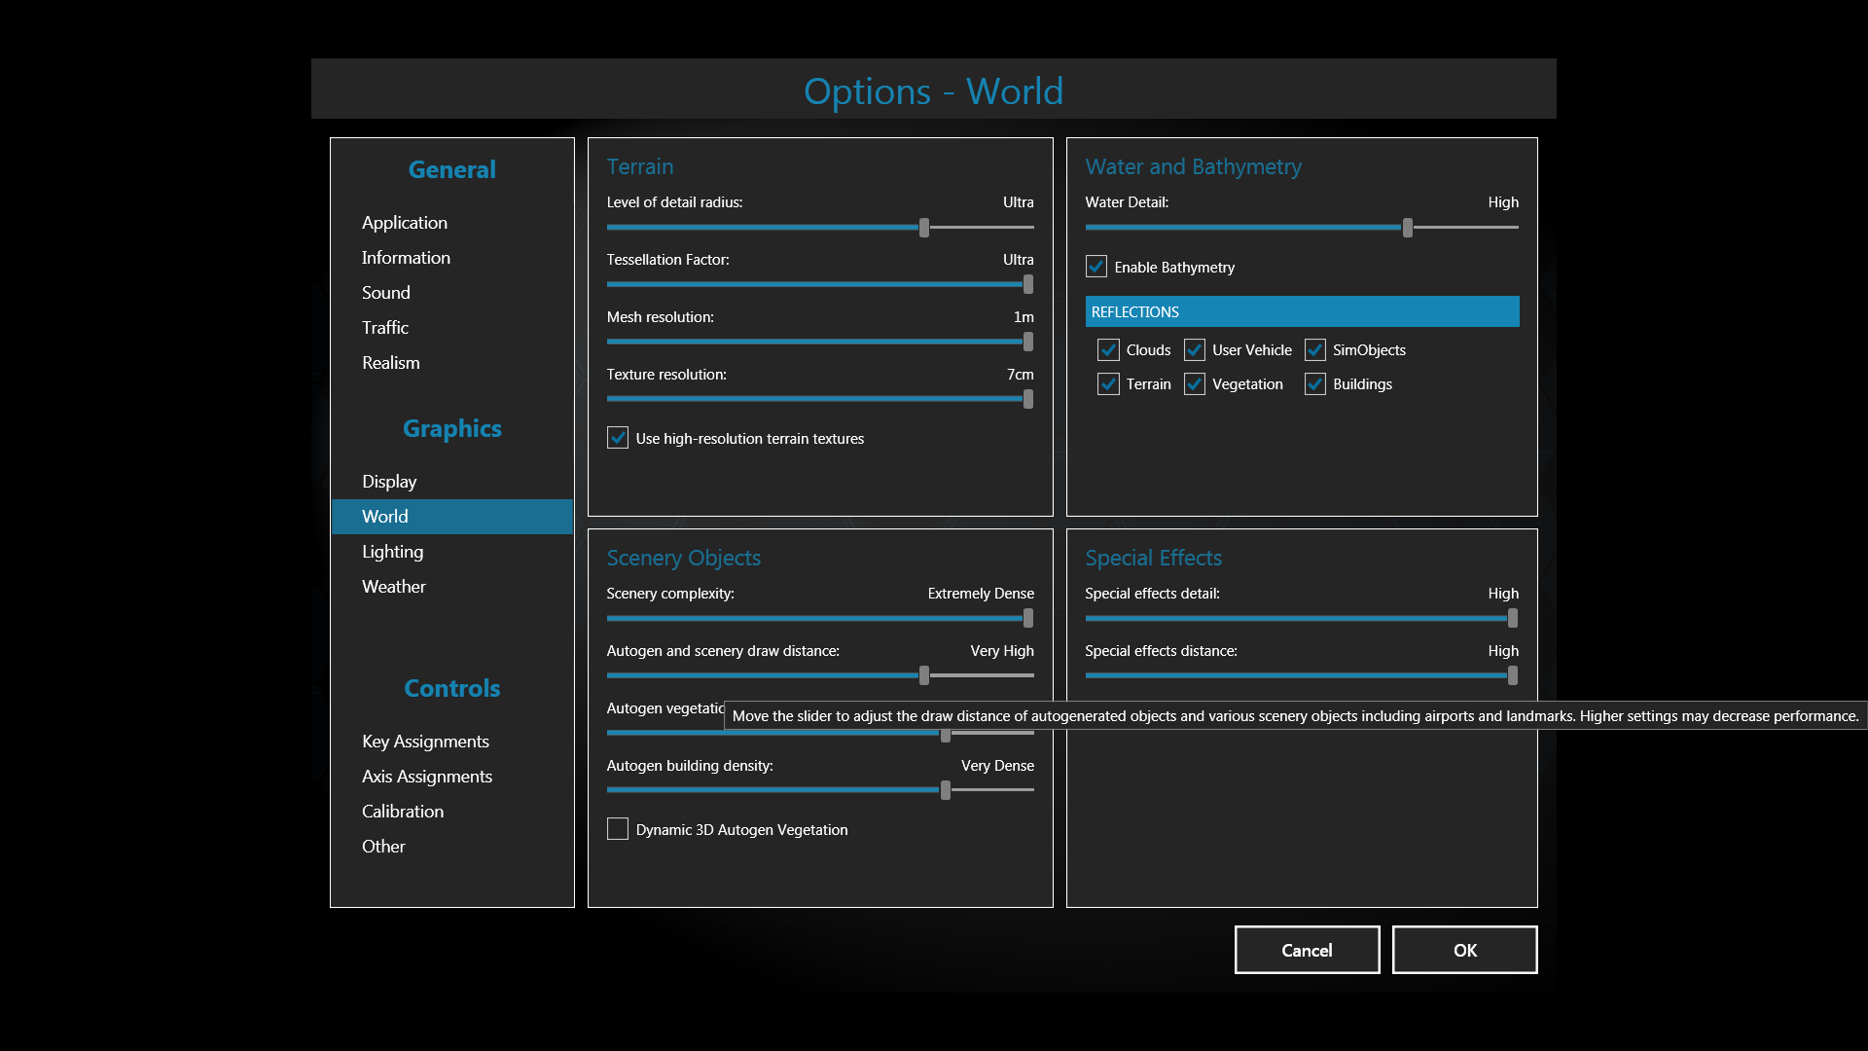Image resolution: width=1868 pixels, height=1051 pixels.
Task: Toggle Enable Bathymetry checkbox
Action: click(x=1096, y=267)
